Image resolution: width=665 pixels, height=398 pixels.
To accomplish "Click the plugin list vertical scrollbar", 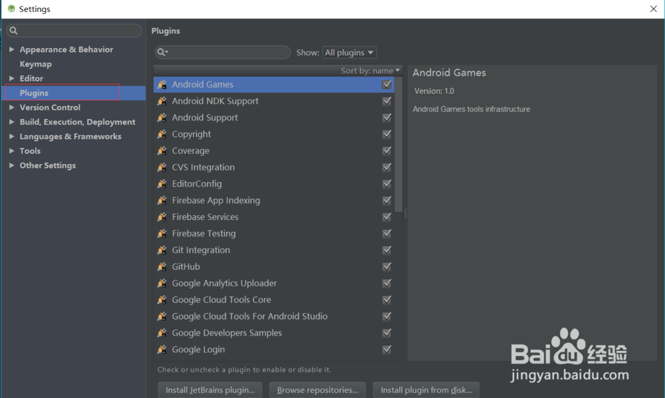I will pos(398,144).
